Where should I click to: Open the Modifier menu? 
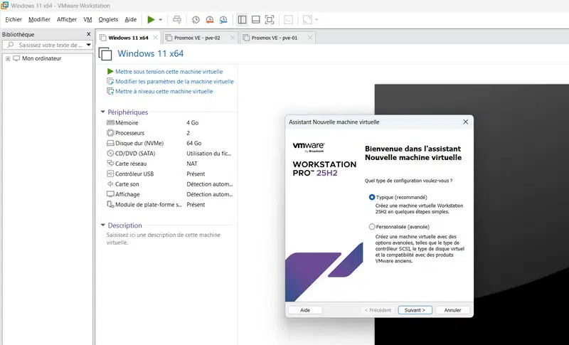point(39,20)
